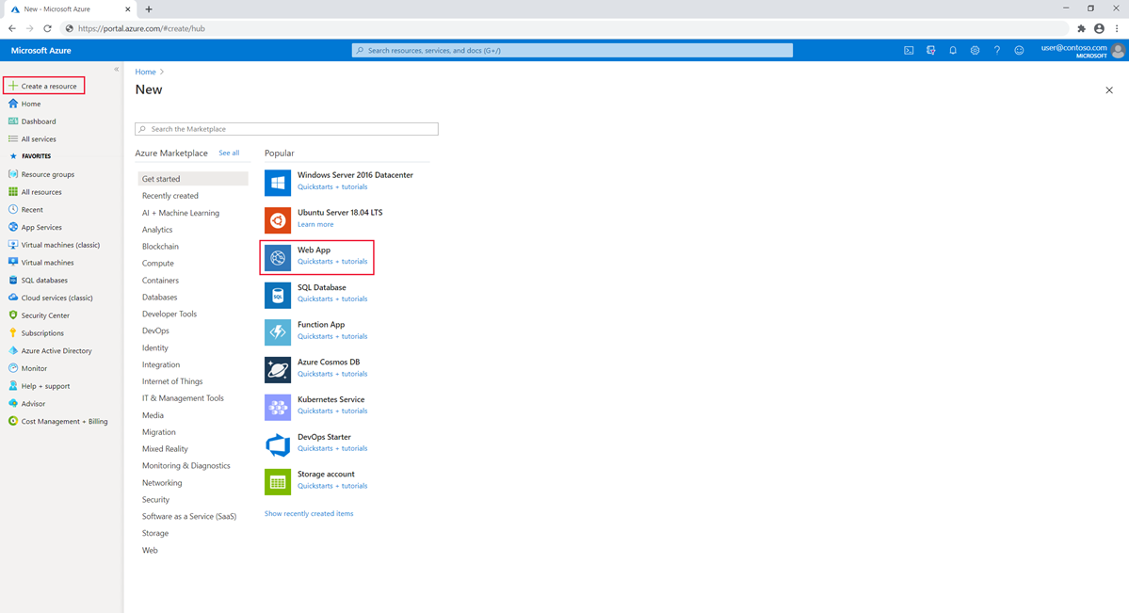Click the SQL Database icon

277,295
